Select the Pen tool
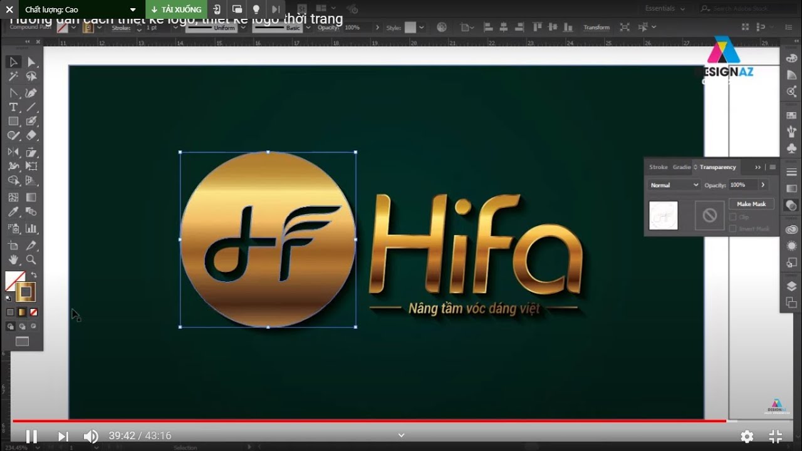802x451 pixels. [13, 93]
